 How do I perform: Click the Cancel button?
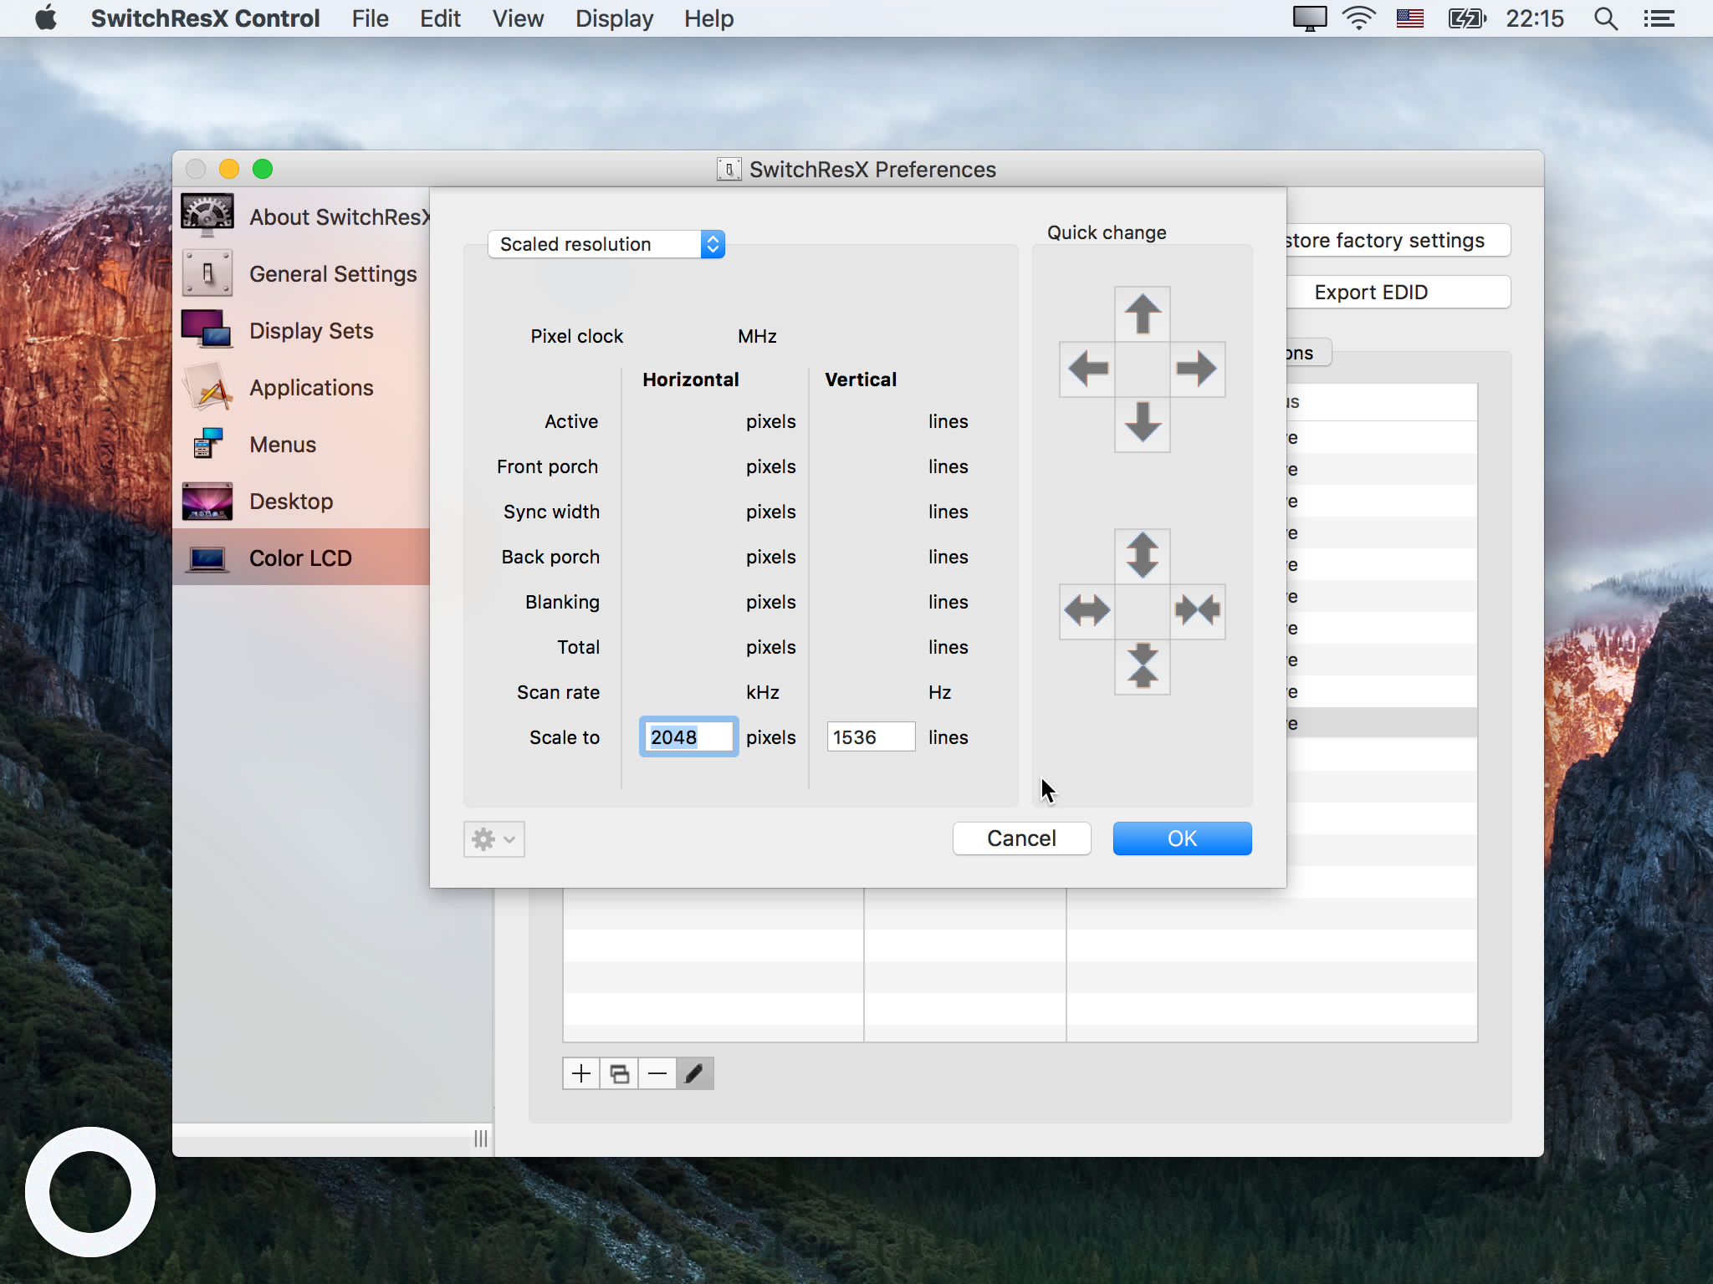point(1021,838)
